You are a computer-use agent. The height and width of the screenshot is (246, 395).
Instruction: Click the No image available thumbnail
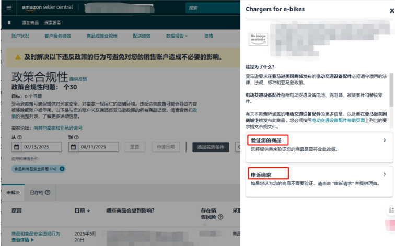click(x=258, y=39)
